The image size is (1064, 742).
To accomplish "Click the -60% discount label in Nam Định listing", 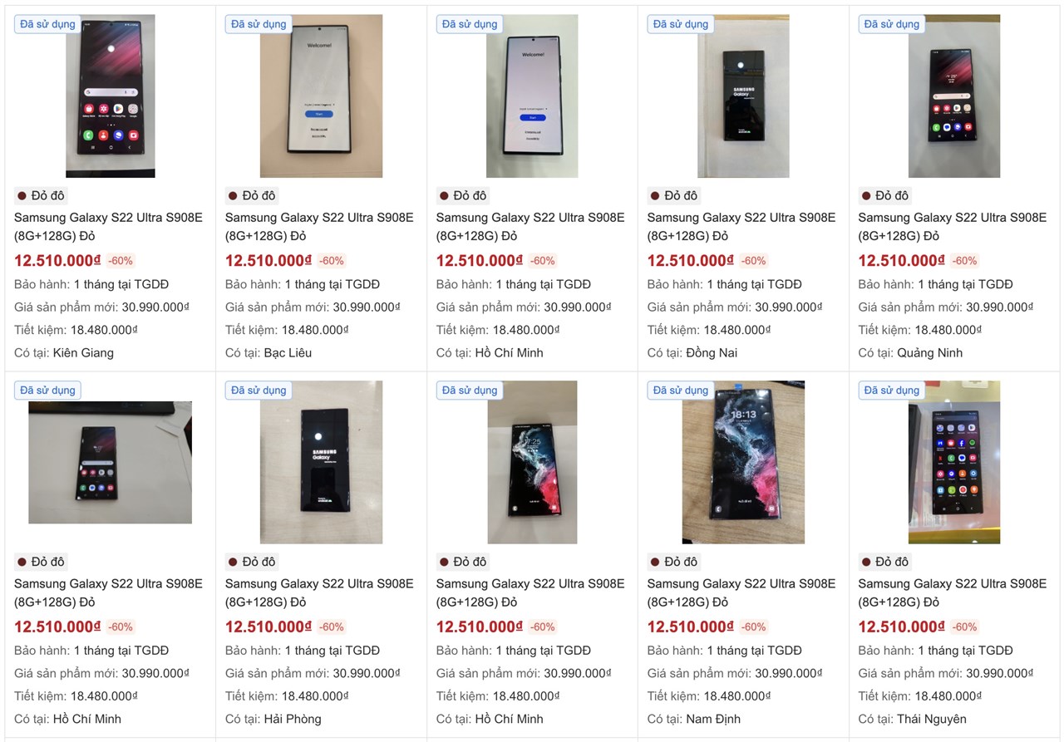I will pyautogui.click(x=754, y=627).
